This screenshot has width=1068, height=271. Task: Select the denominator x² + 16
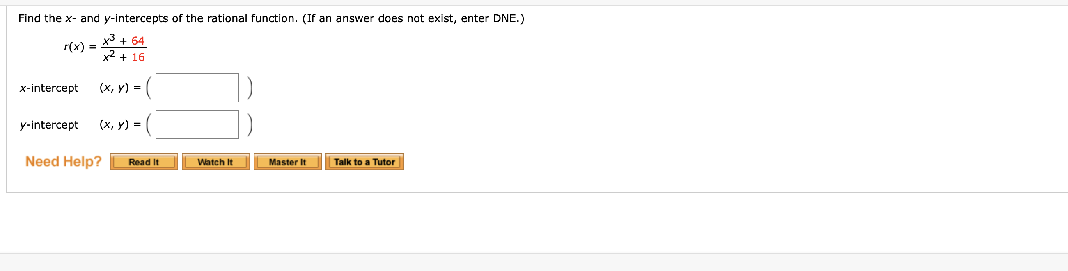[124, 57]
